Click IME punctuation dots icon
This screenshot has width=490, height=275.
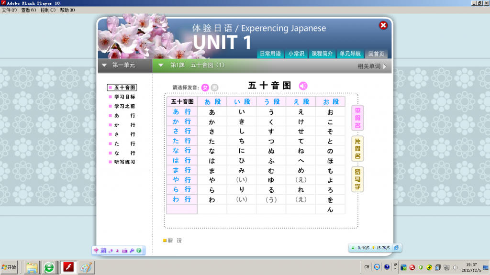[111, 251]
